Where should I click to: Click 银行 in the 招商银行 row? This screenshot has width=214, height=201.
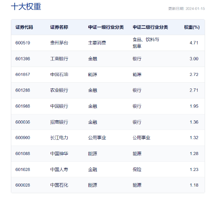coord(137,122)
